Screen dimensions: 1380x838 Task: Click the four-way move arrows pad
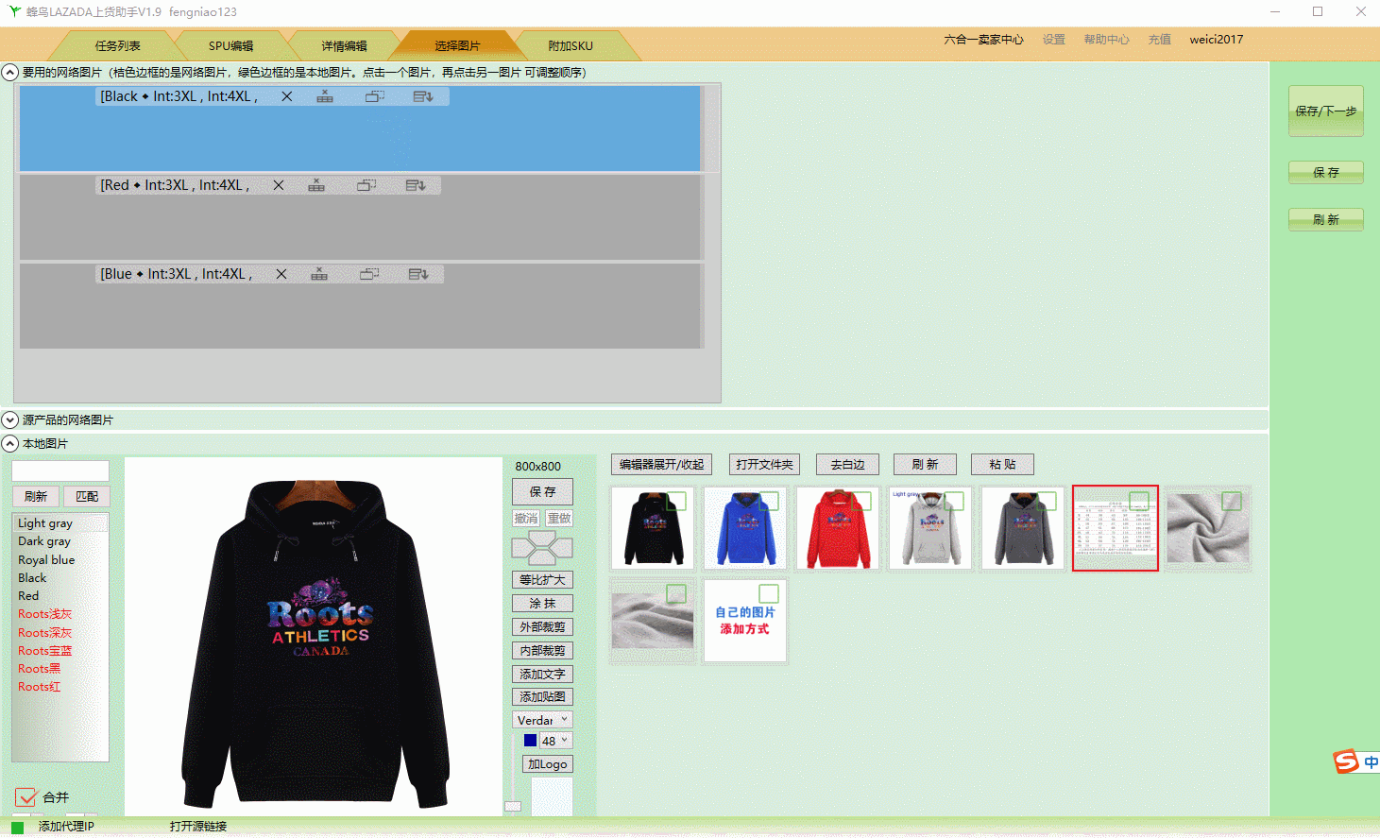pyautogui.click(x=541, y=548)
